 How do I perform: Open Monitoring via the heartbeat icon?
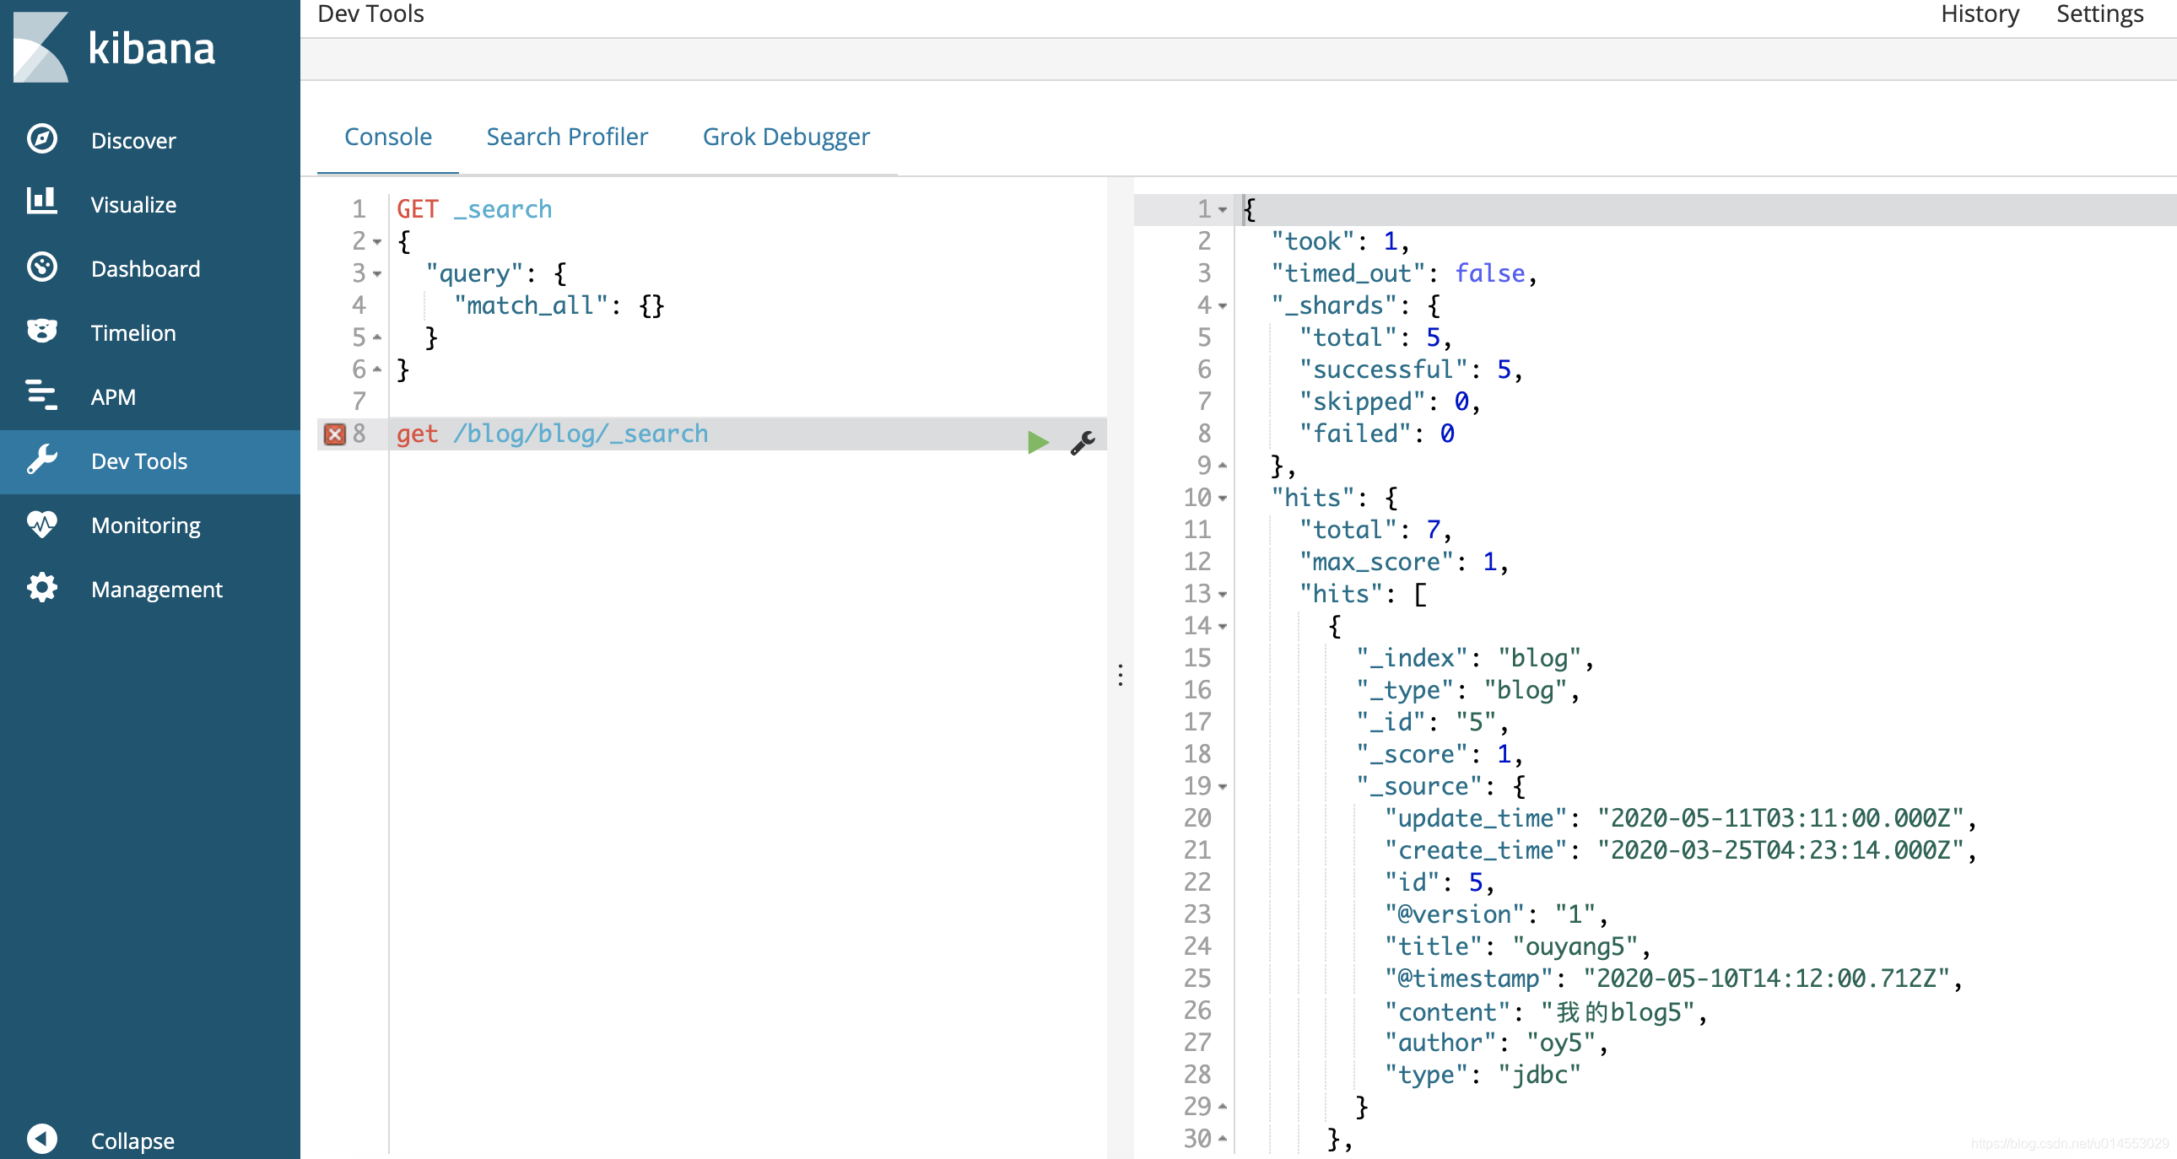point(41,525)
